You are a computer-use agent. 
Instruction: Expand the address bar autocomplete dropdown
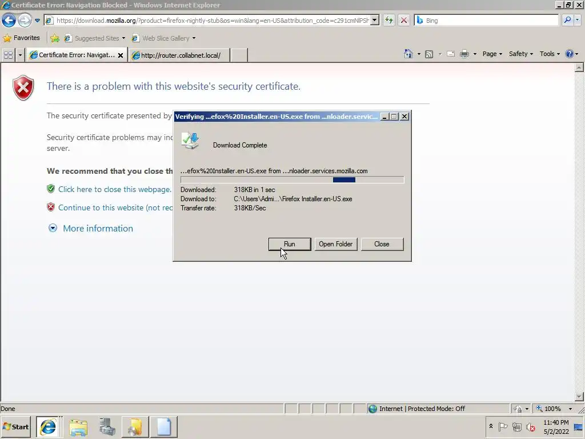click(x=375, y=21)
